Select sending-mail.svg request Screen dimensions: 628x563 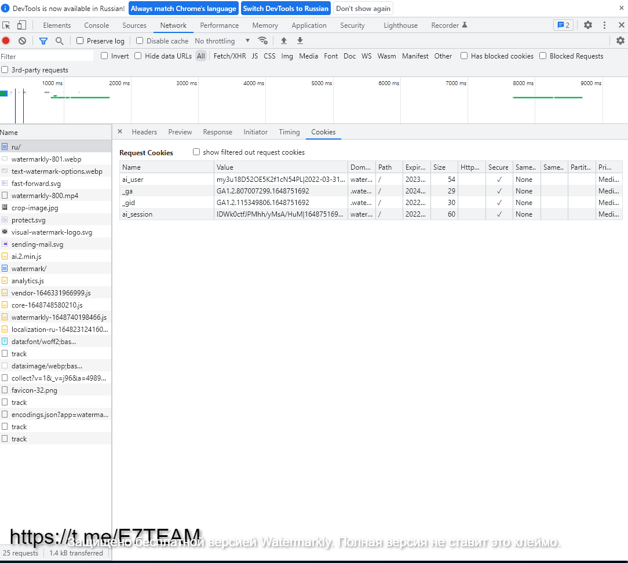[56, 244]
